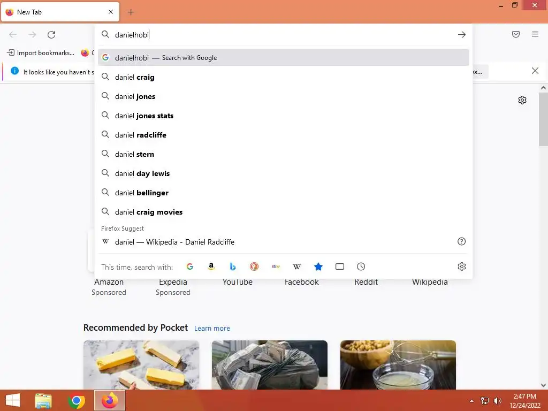Open File Explorer from taskbar

coord(43,400)
